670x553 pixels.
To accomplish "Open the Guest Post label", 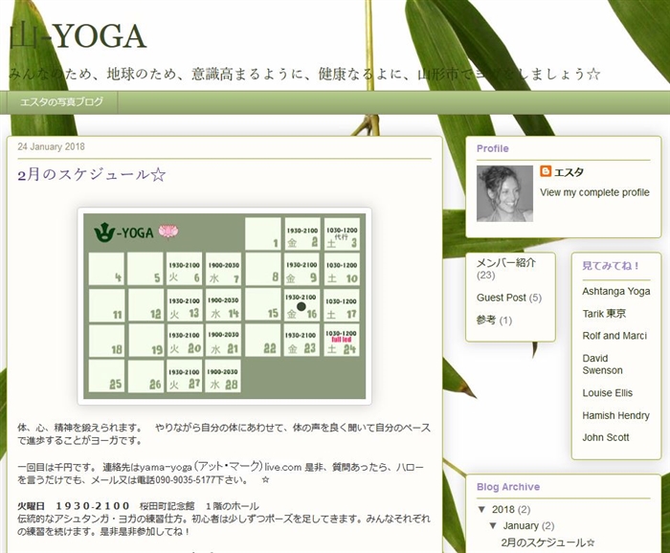I will 502,298.
